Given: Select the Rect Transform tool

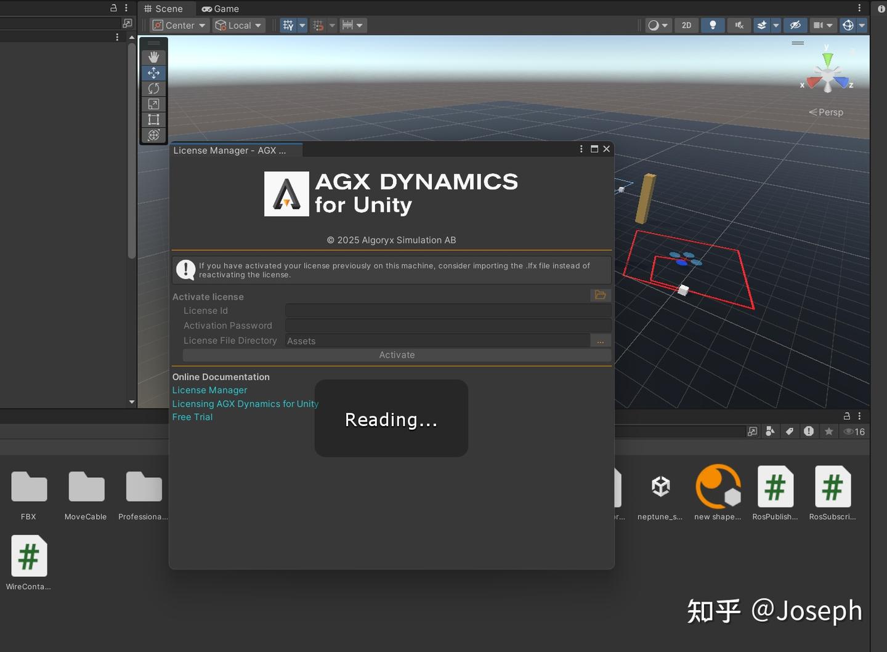Looking at the screenshot, I should (x=153, y=119).
